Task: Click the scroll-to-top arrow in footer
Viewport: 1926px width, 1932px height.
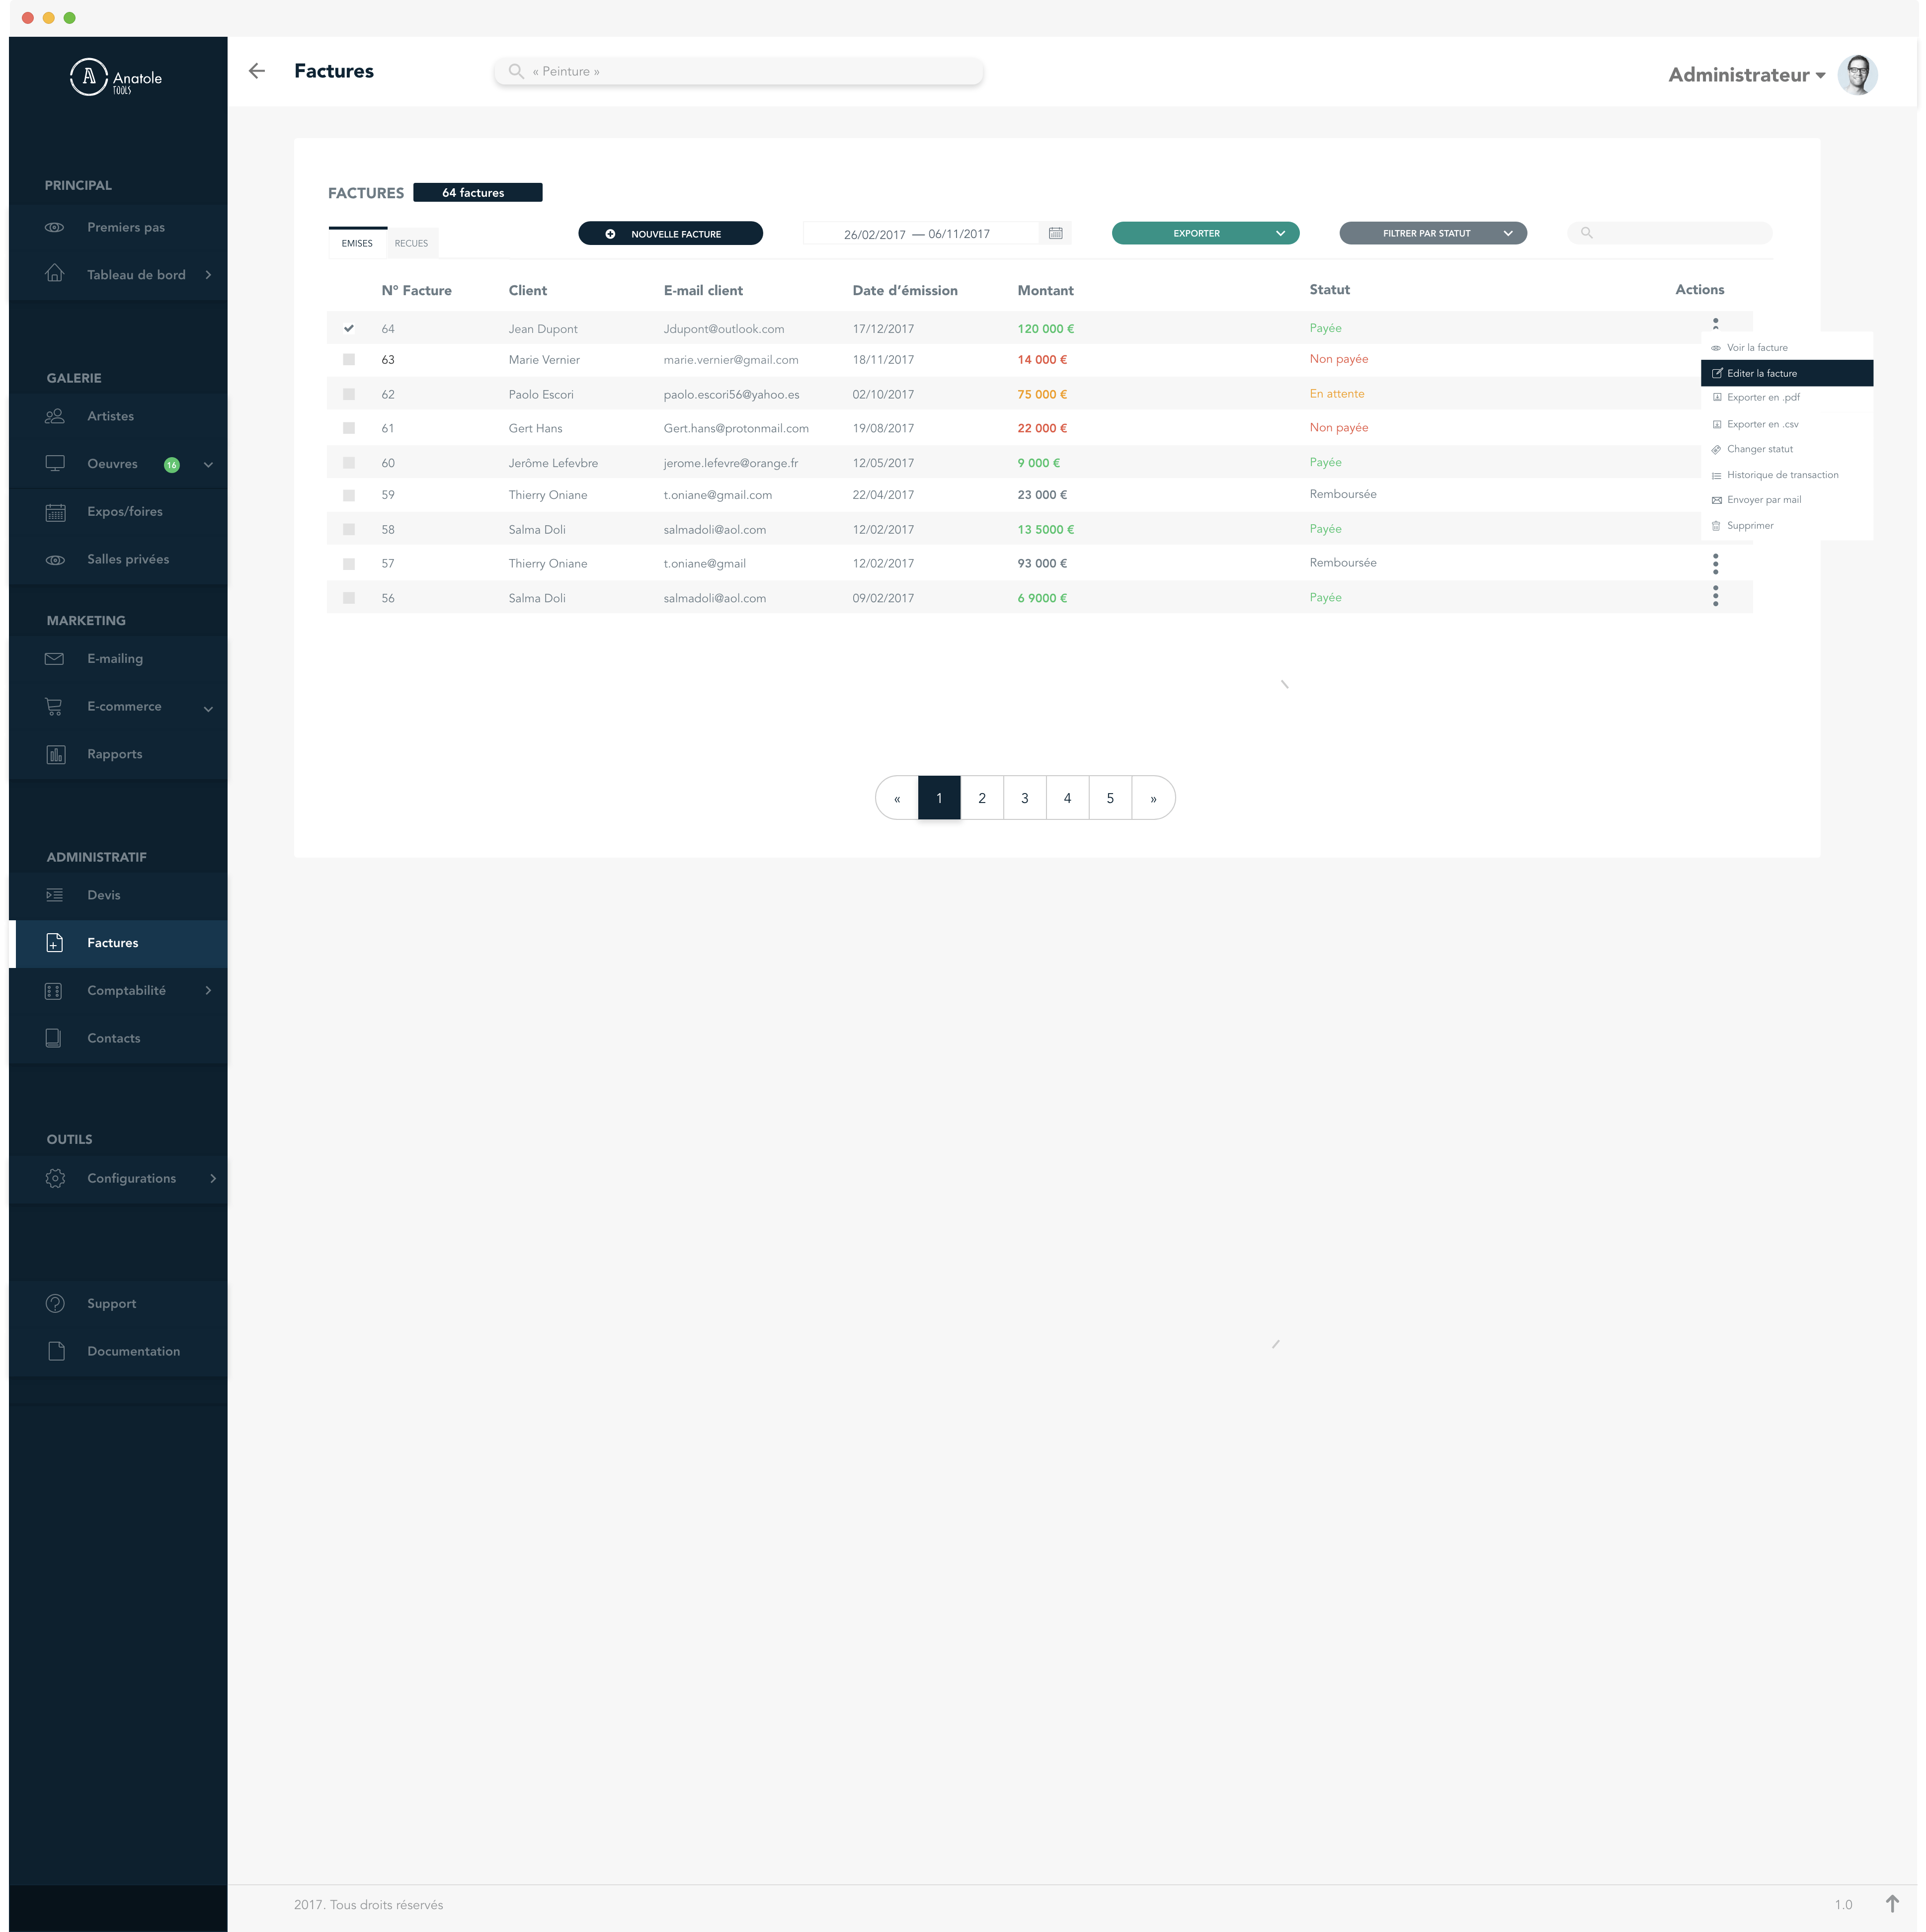Action: pos(1892,1904)
